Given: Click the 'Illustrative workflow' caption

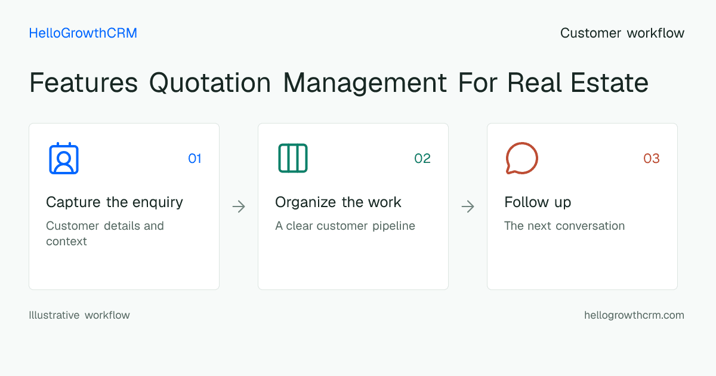Looking at the screenshot, I should click(x=79, y=315).
